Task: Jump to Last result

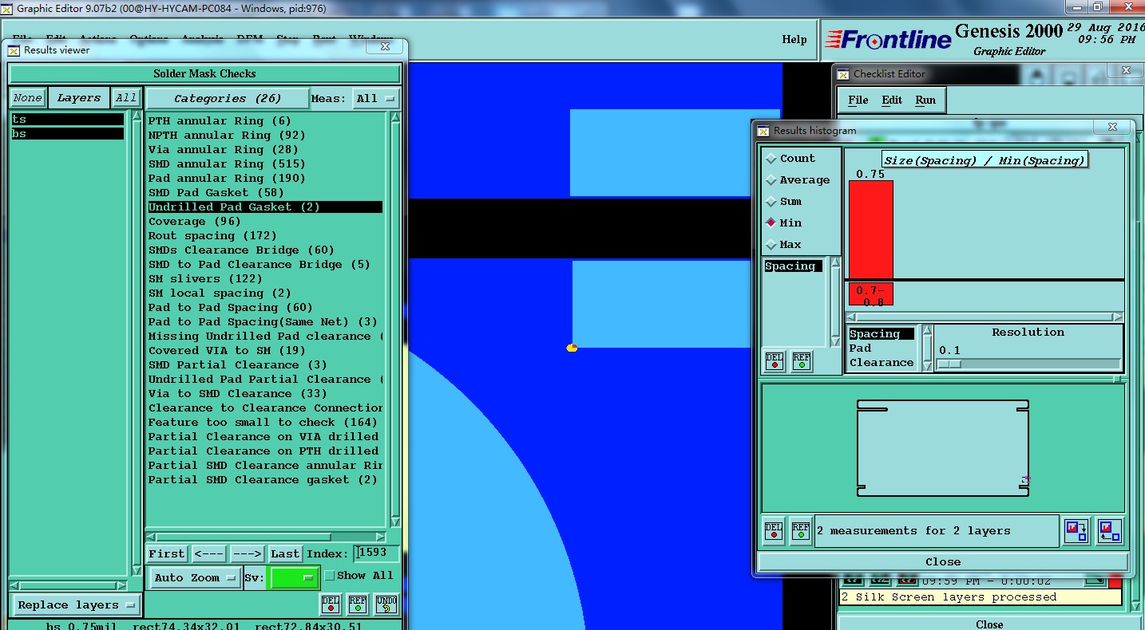Action: [x=285, y=554]
